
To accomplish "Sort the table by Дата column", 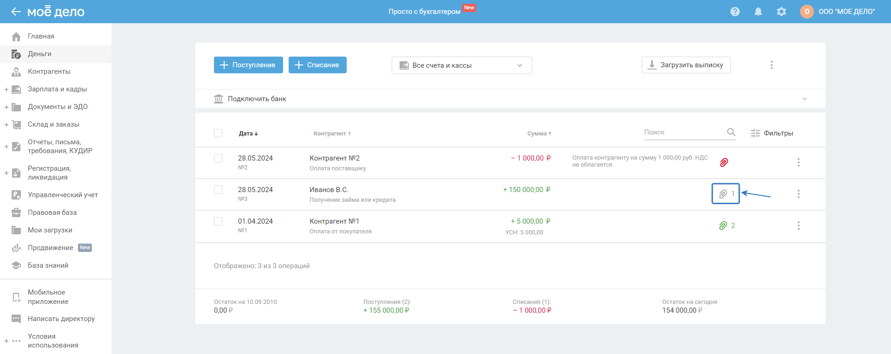I will click(x=248, y=134).
